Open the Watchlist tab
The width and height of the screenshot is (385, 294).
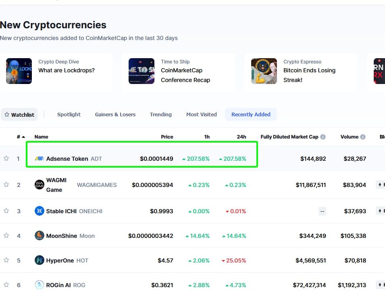[x=19, y=114]
